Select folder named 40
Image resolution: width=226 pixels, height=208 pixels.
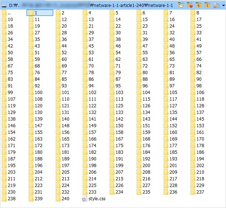(x=169, y=39)
